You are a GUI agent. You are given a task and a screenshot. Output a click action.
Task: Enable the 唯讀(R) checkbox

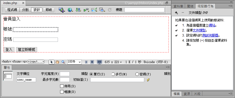[x=62, y=92]
